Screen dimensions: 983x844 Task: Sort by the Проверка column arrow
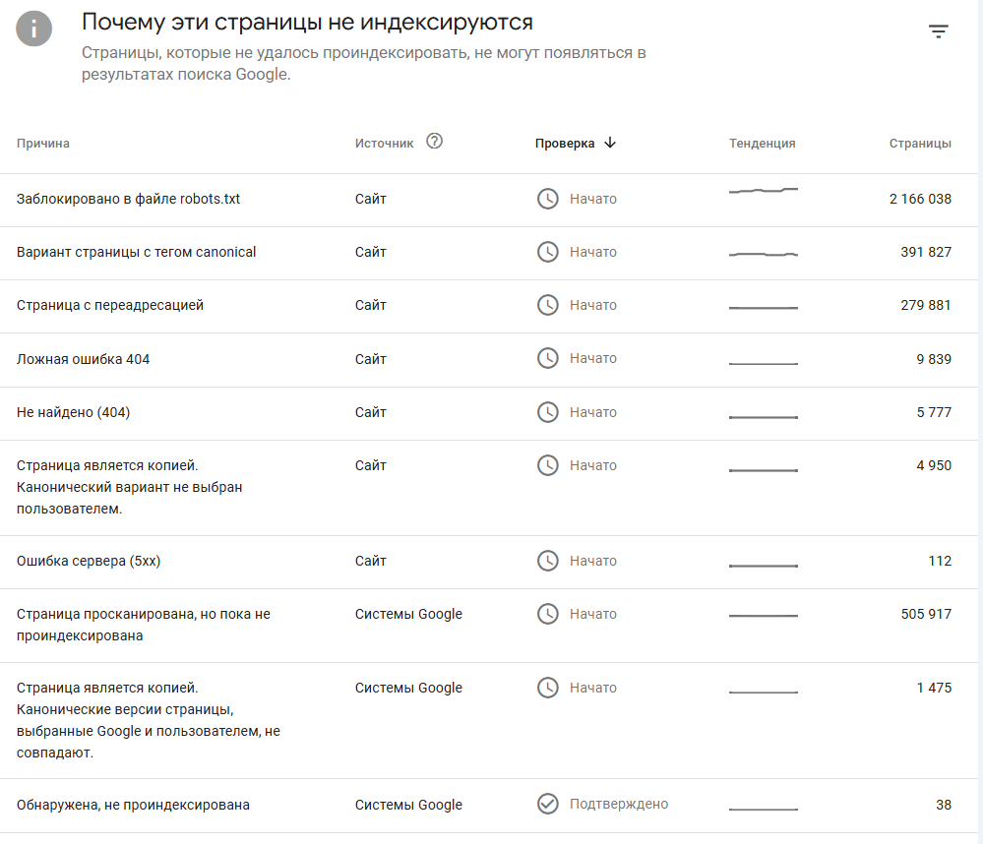[x=610, y=143]
